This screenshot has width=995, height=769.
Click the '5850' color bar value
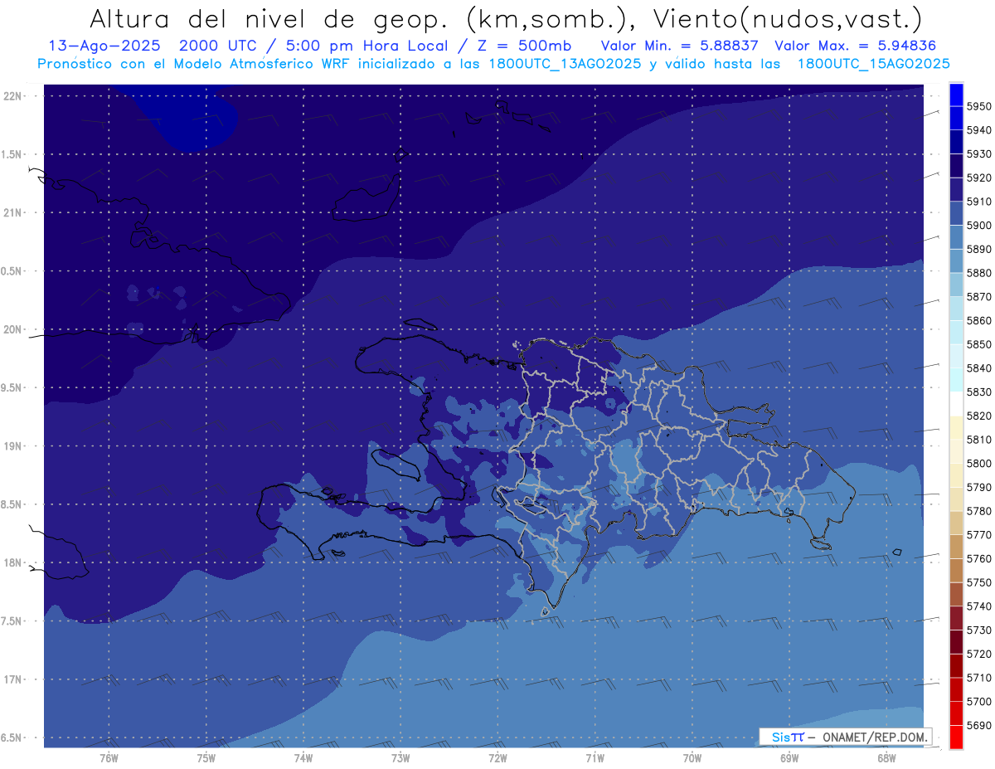point(979,344)
